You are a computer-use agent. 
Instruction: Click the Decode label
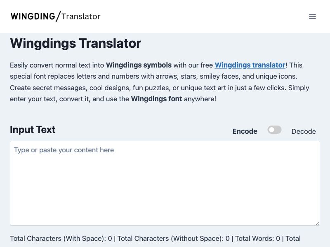pyautogui.click(x=304, y=131)
